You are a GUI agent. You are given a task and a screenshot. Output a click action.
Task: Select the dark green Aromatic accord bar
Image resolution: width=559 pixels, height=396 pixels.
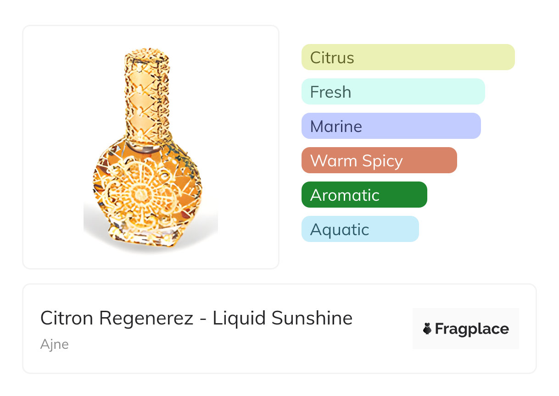364,195
